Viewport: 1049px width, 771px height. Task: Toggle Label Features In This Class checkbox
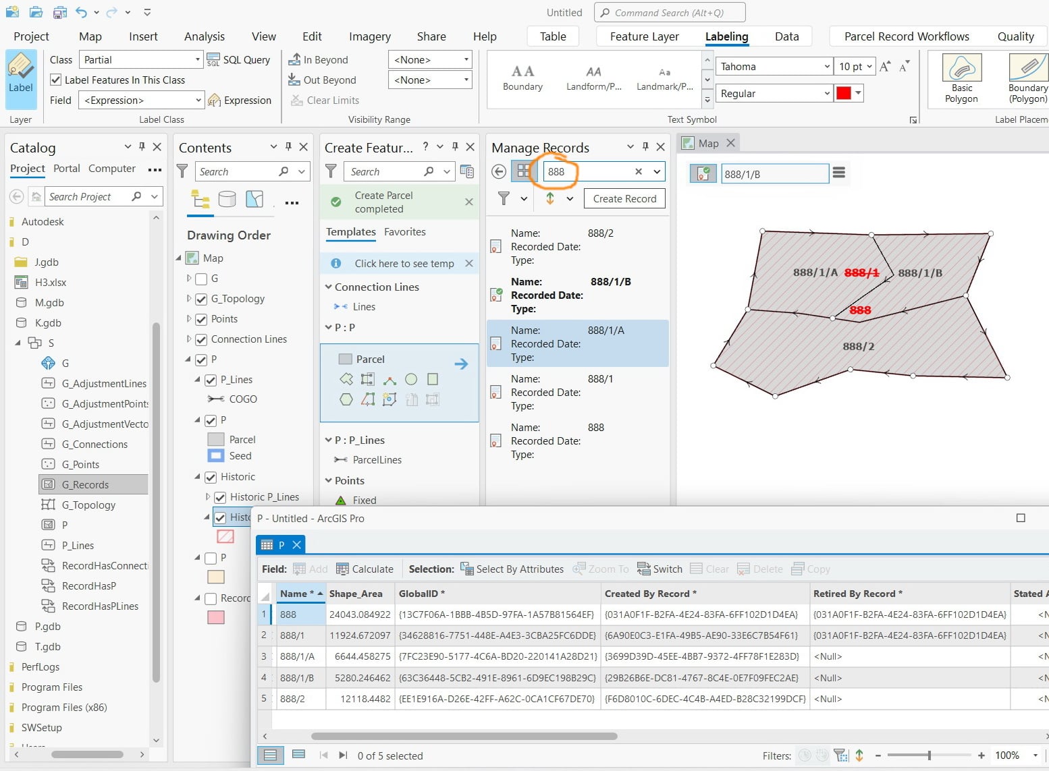pos(56,80)
